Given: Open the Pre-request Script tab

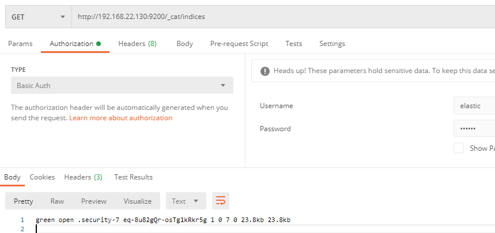Looking at the screenshot, I should [239, 44].
